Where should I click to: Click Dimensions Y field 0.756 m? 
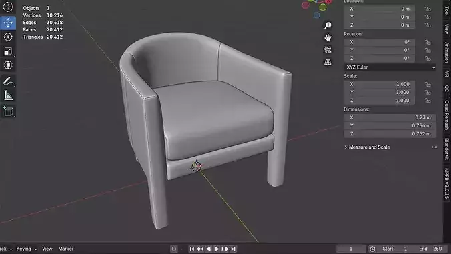click(x=390, y=125)
